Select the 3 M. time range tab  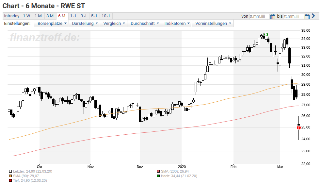click(x=51, y=16)
